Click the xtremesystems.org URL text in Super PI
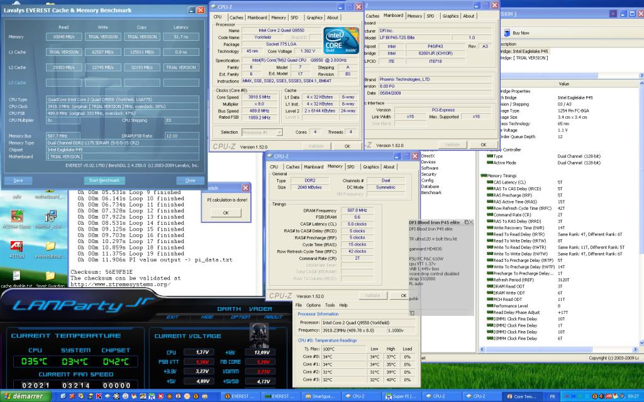Screen dimensions: 644x402 tap(120, 285)
